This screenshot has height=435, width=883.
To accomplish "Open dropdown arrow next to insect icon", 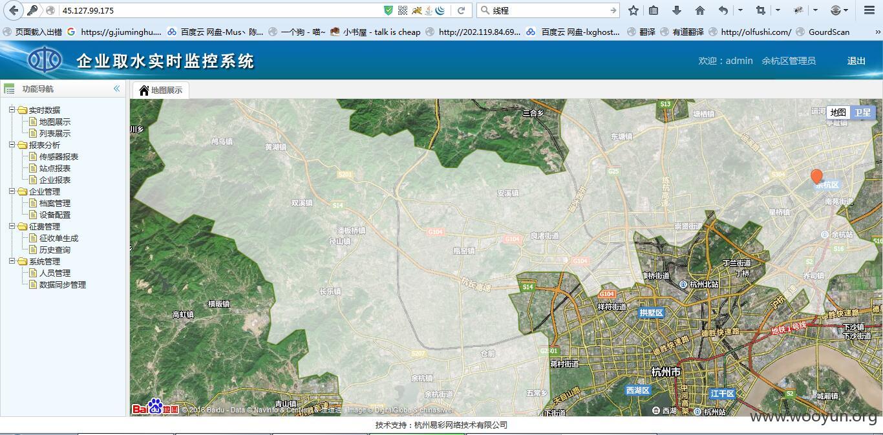I will [x=816, y=10].
